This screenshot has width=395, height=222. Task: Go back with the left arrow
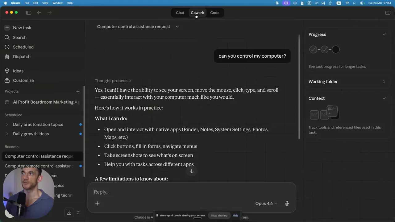pos(39,13)
